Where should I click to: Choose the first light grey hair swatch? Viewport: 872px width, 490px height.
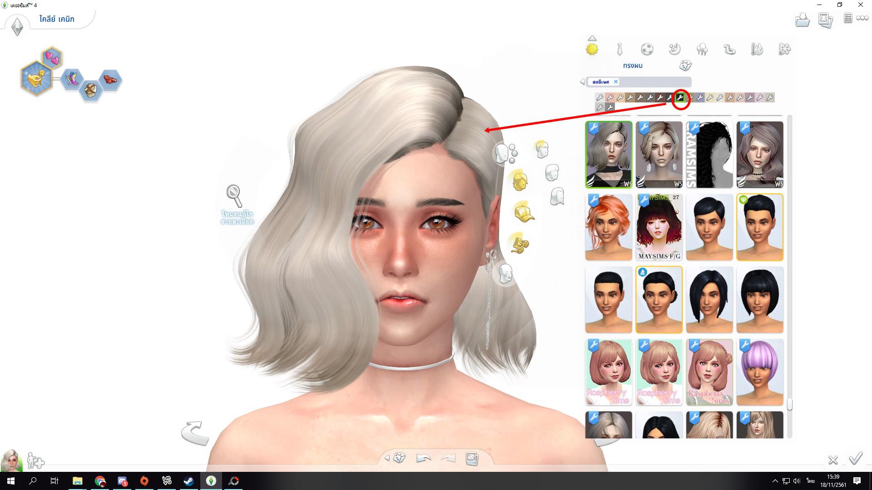(600, 97)
